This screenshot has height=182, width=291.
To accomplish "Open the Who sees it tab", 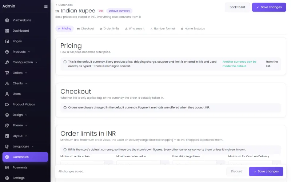I will [x=135, y=29].
